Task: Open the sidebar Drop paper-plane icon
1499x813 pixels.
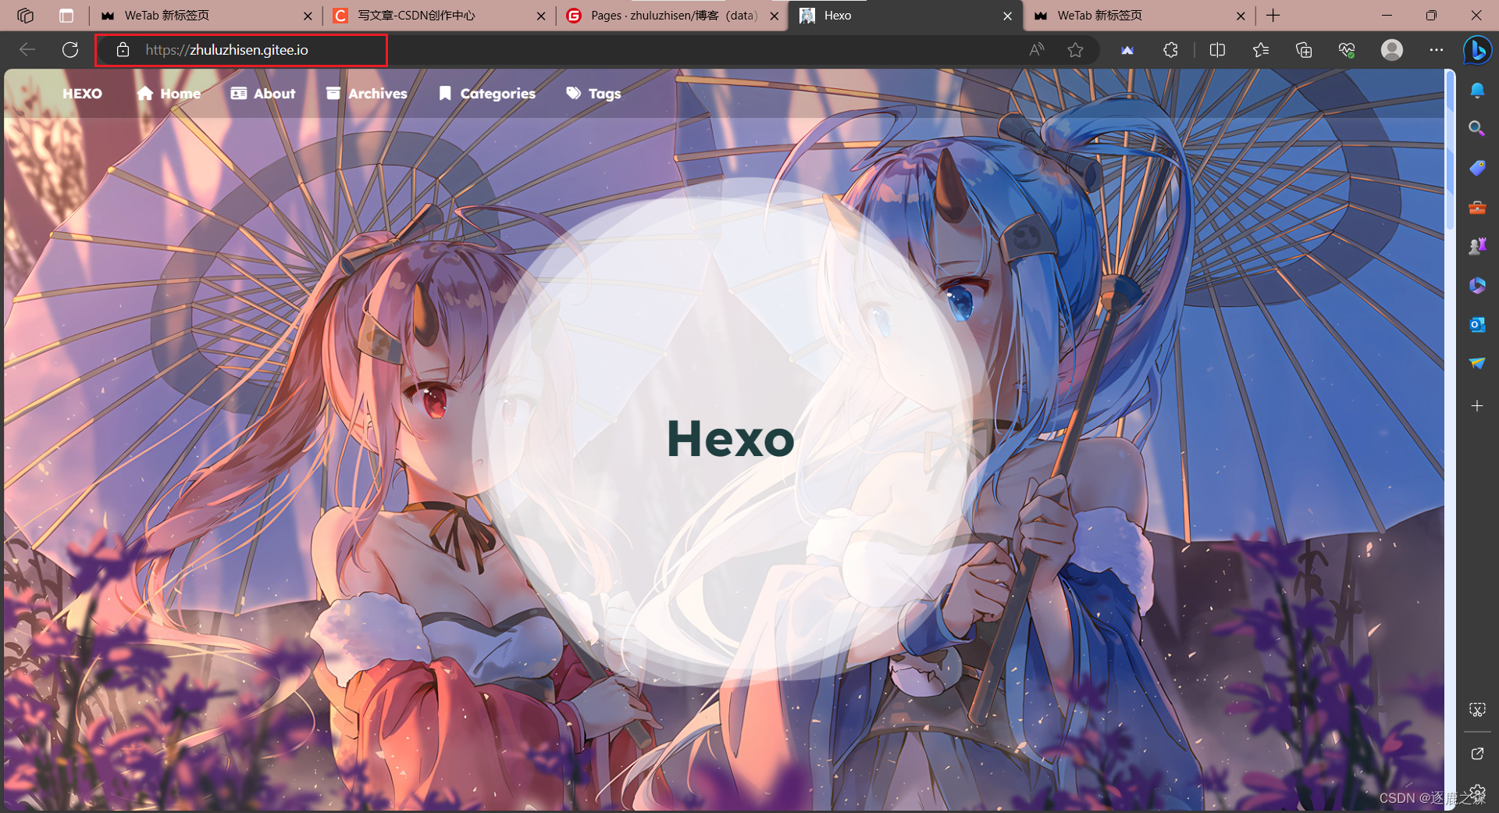Action: coord(1477,363)
